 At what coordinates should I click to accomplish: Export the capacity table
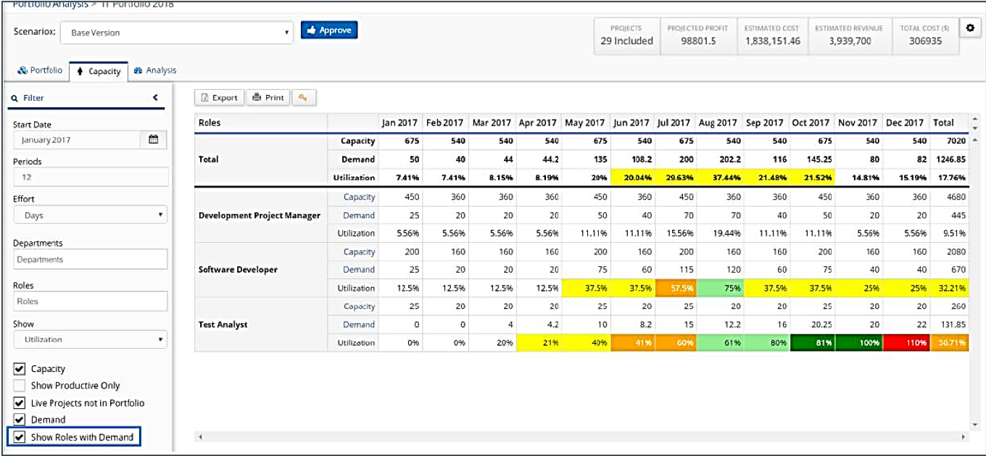click(x=219, y=97)
